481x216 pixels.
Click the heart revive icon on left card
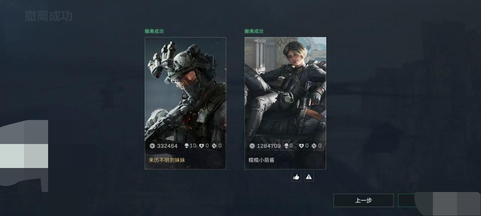click(x=201, y=146)
